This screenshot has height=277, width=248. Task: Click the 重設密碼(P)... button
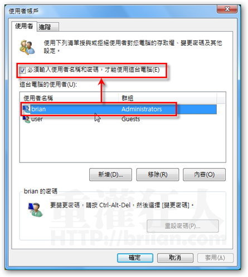pos(183,226)
